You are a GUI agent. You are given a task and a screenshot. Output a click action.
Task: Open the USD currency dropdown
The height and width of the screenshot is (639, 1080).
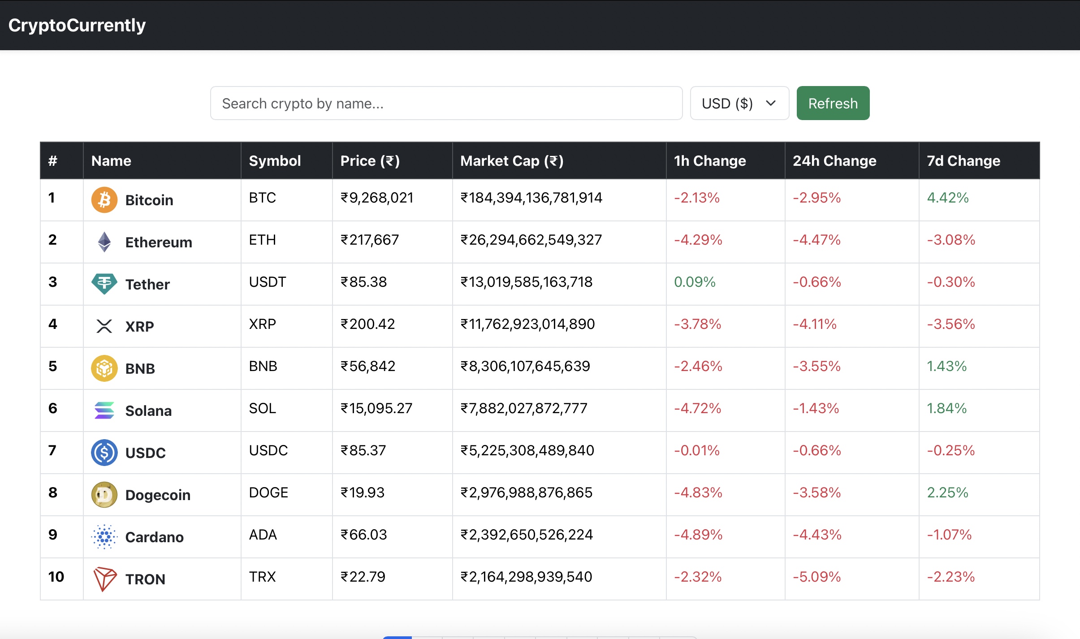[739, 103]
